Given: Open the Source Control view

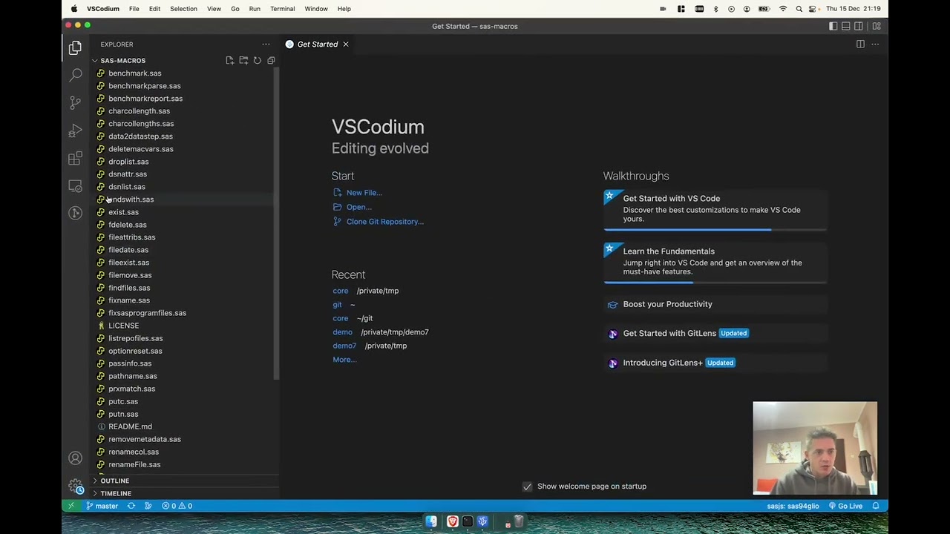Looking at the screenshot, I should pyautogui.click(x=75, y=102).
